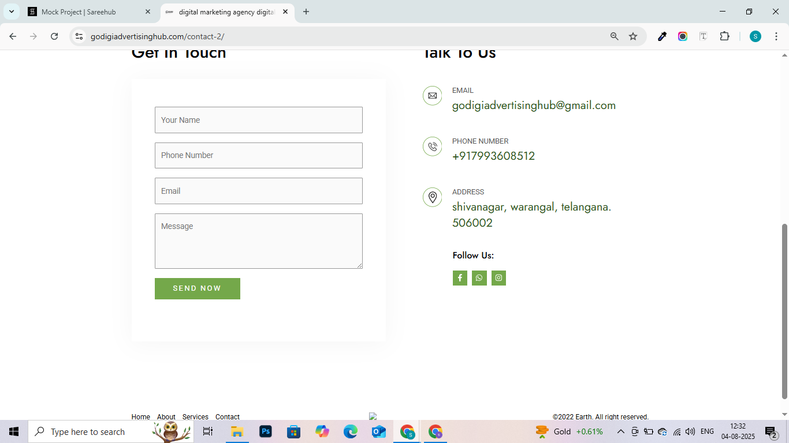Click inside the Message text area
The image size is (789, 443).
click(x=258, y=241)
